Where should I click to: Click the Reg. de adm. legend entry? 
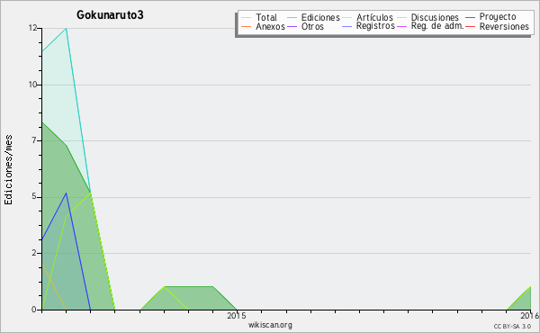(x=437, y=26)
